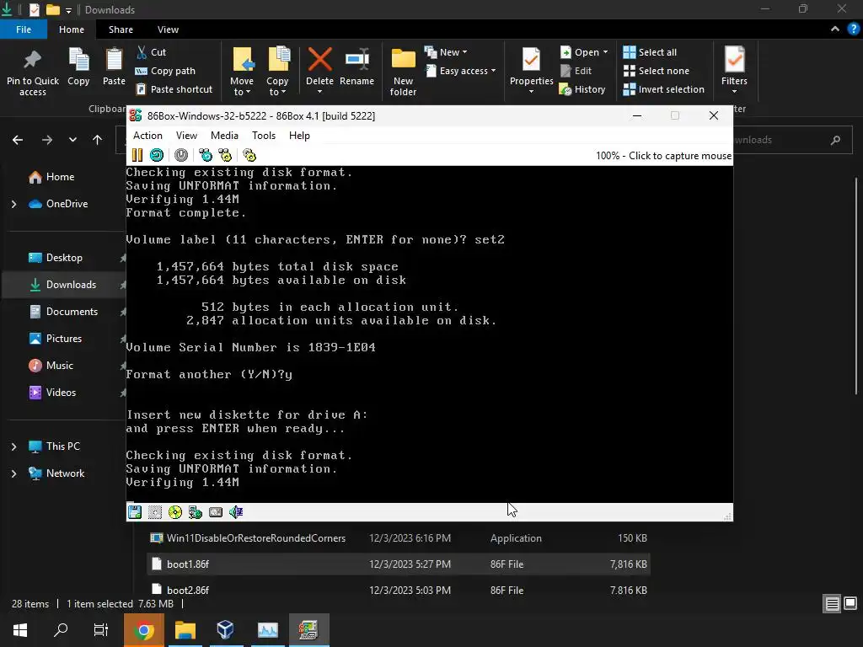This screenshot has height=647, width=863.
Task: Go back in Explorer navigation
Action: 18,141
